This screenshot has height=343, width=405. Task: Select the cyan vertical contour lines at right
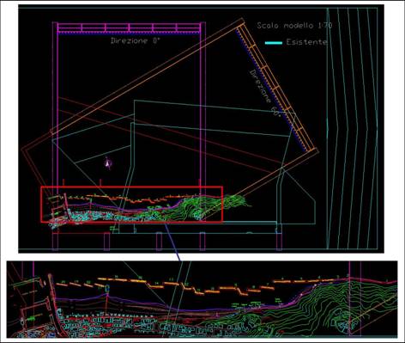352,128
